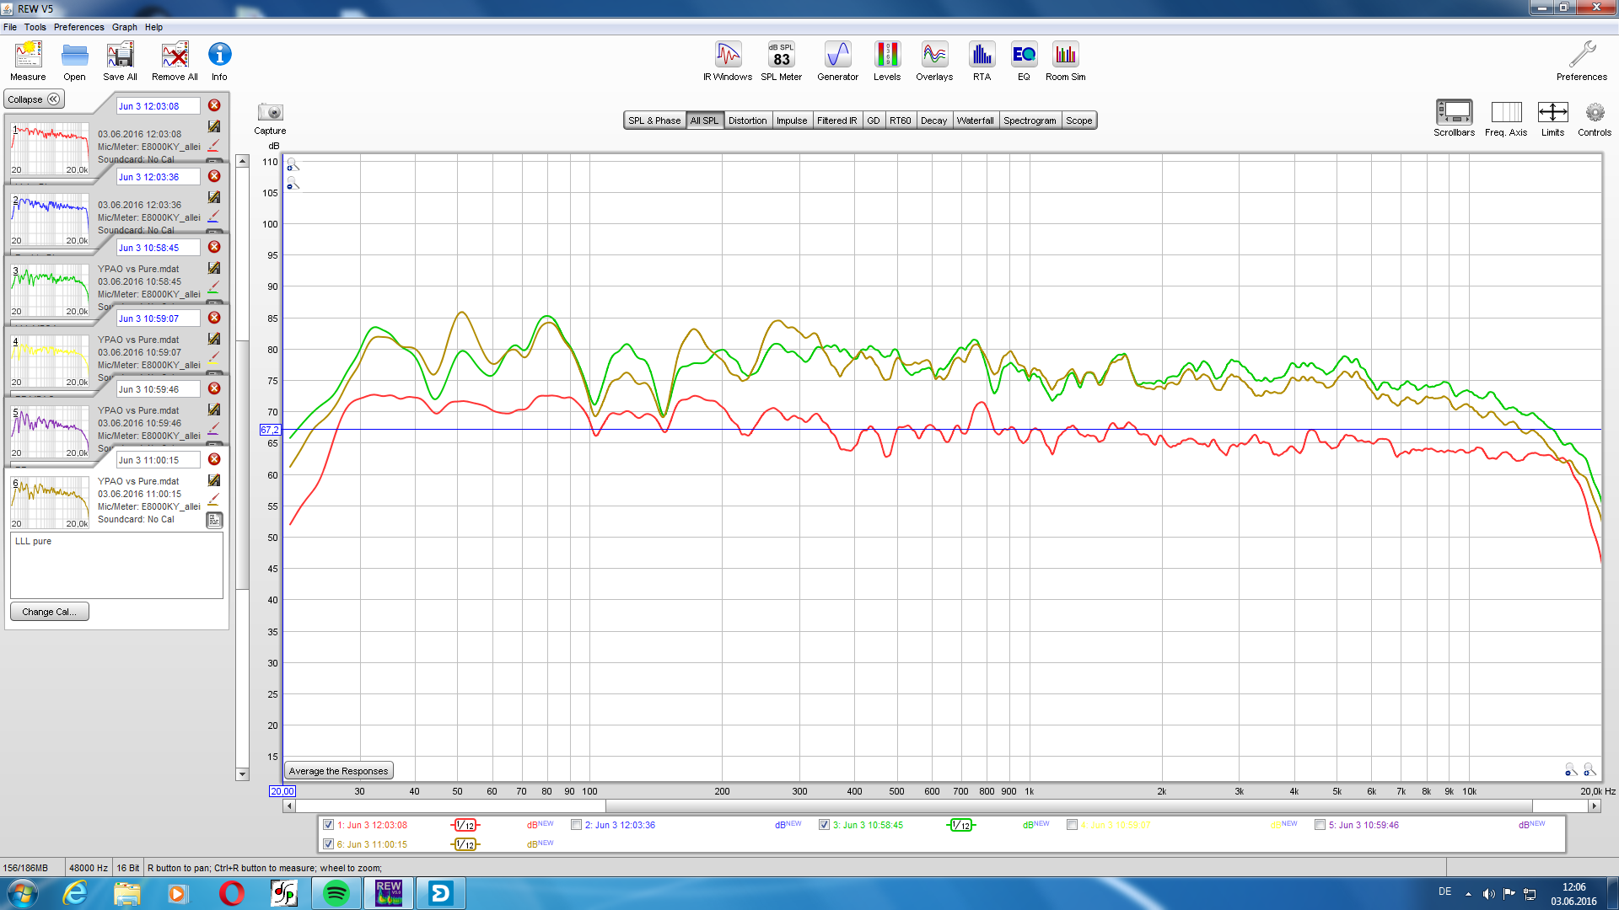
Task: Select measurement 5 thumbnail graph
Action: coord(50,432)
